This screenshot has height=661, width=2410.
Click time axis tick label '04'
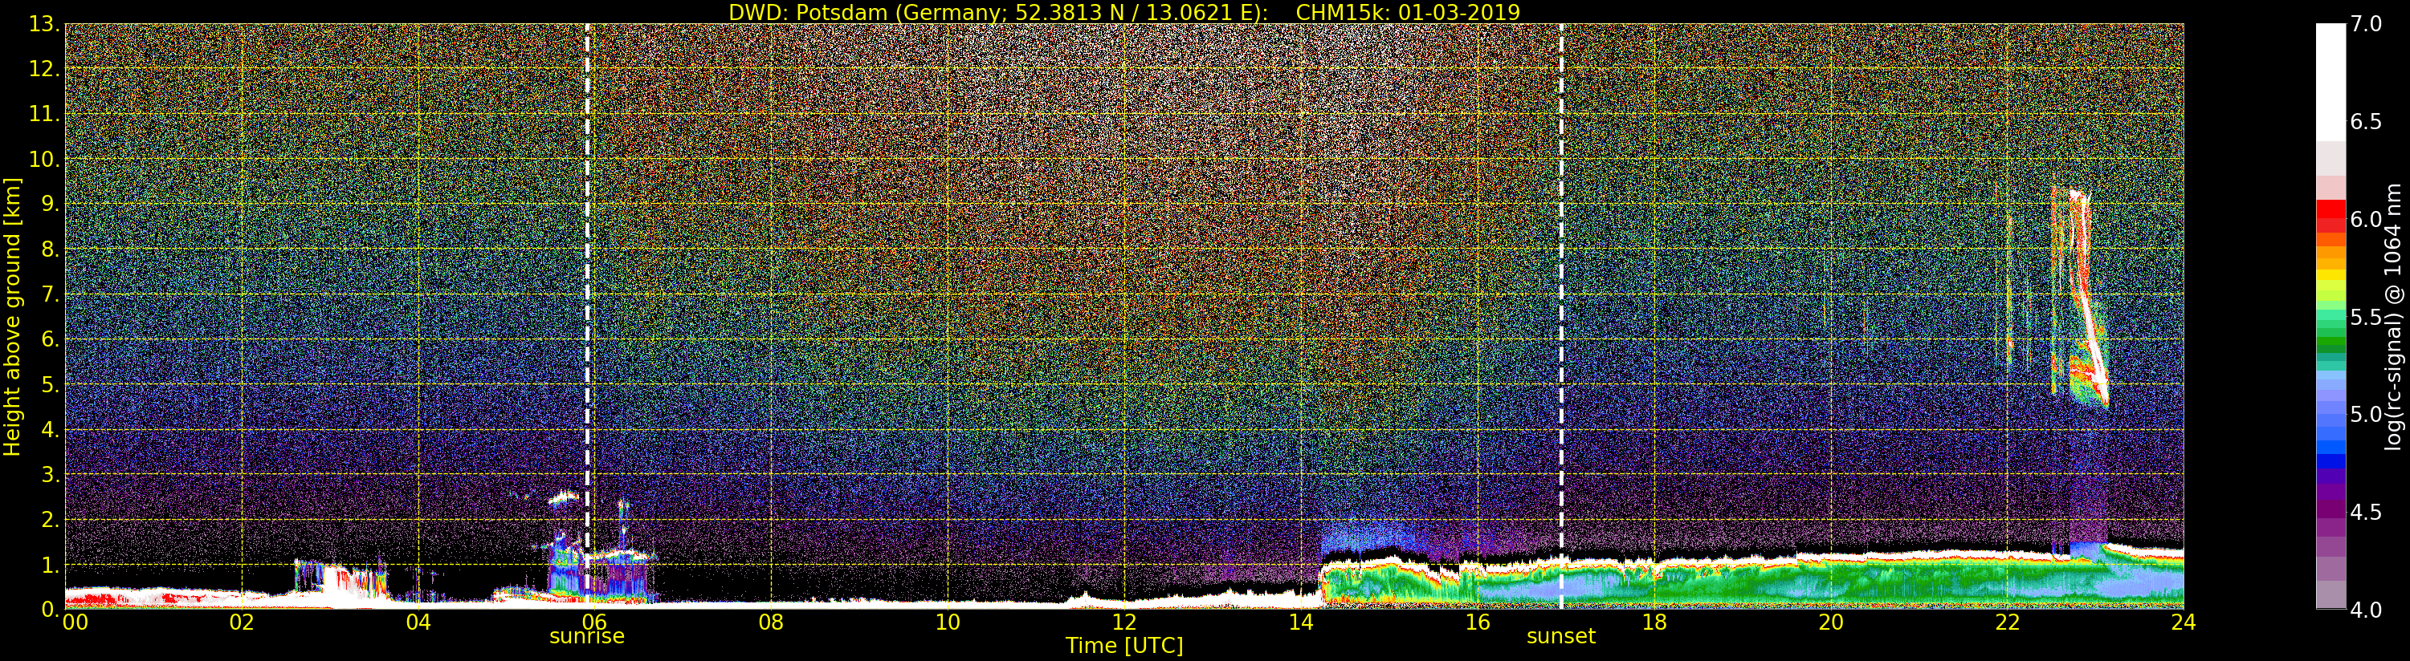(418, 622)
